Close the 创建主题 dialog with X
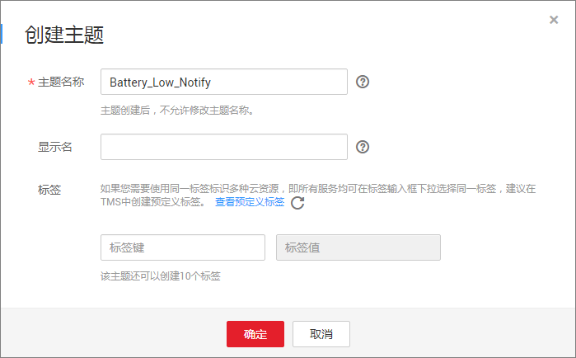The height and width of the screenshot is (358, 576). click(554, 20)
